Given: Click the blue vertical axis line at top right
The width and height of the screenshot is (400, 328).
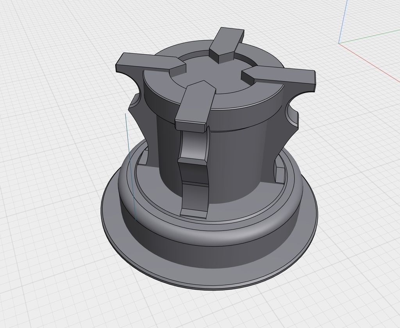Looking at the screenshot, I should click(x=343, y=22).
